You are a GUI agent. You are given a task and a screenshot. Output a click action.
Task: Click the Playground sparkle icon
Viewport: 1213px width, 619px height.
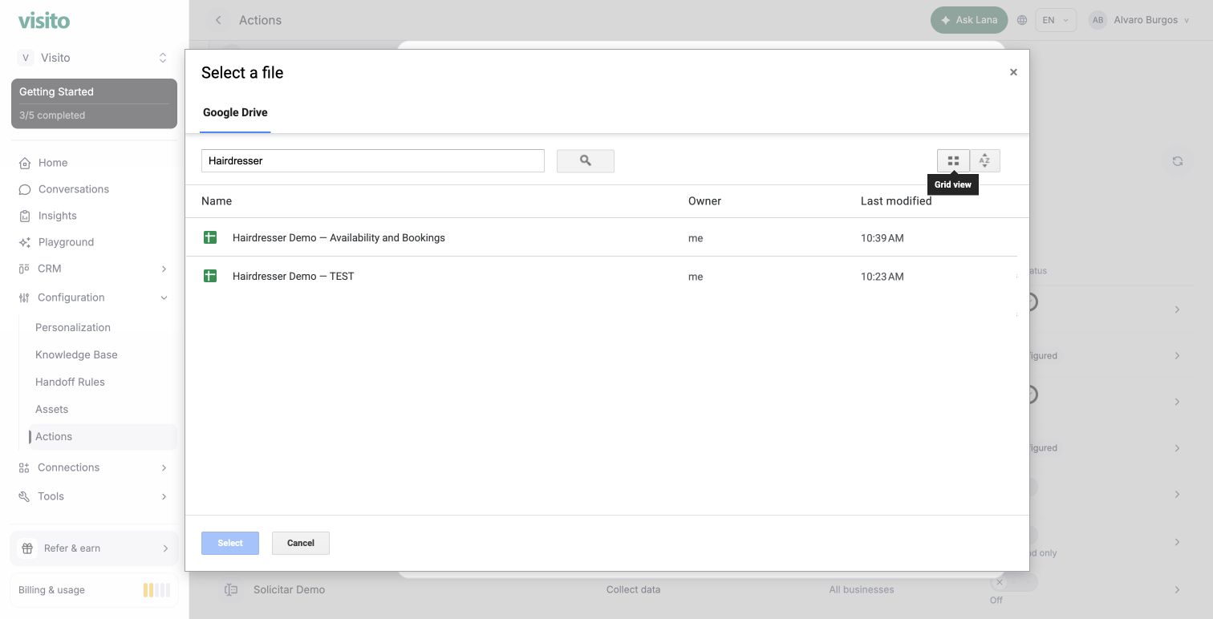tap(25, 242)
